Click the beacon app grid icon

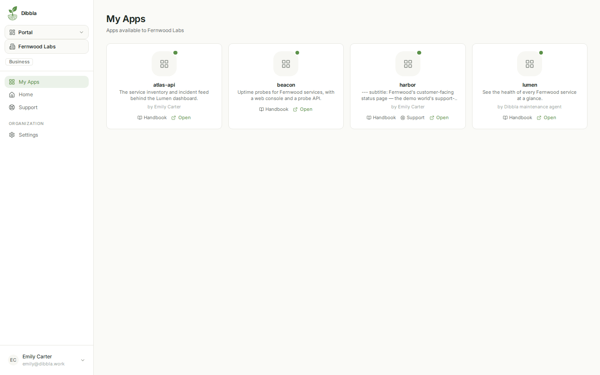[x=286, y=64]
